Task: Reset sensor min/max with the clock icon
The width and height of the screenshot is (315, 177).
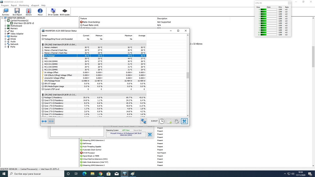Action: tap(162, 121)
